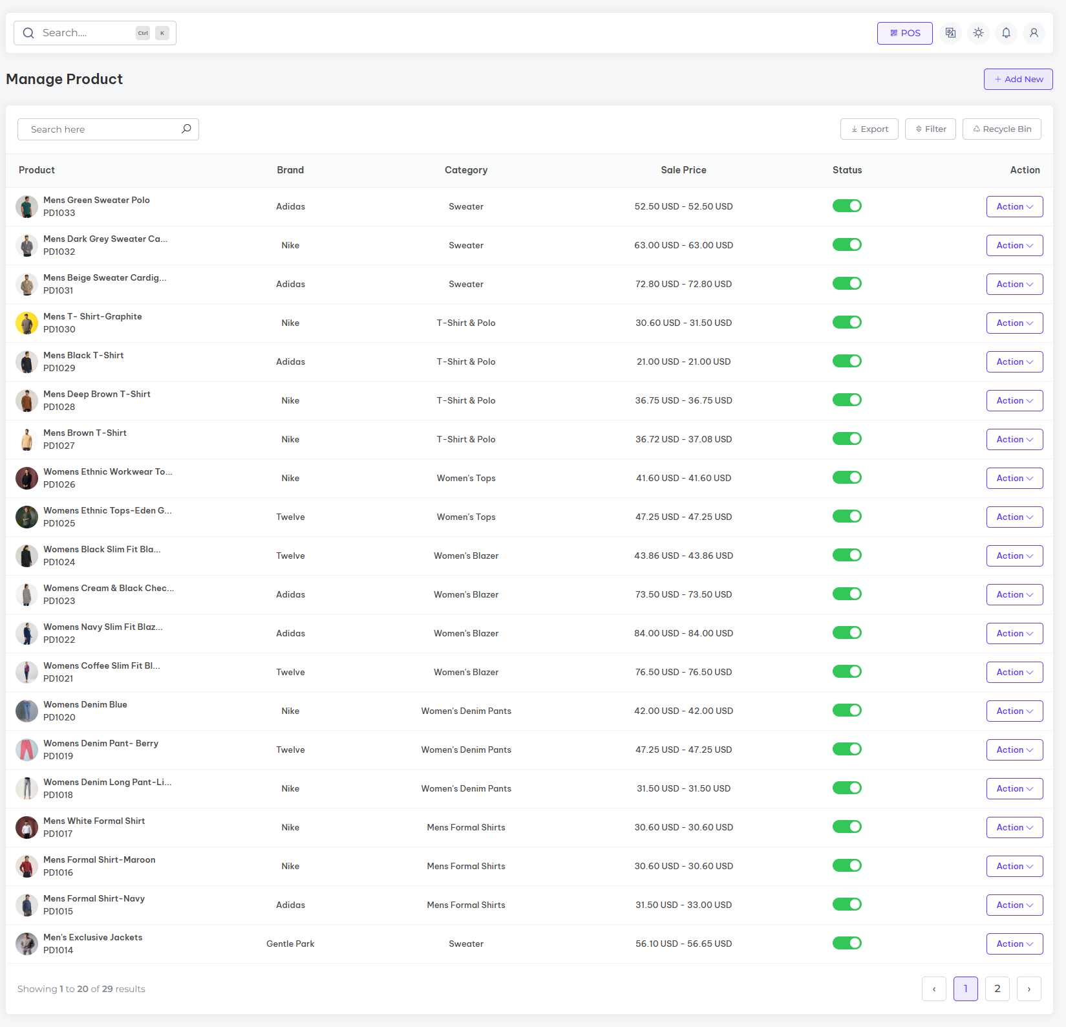The image size is (1066, 1027).
Task: Click next page arrow in pagination
Action: [1029, 988]
